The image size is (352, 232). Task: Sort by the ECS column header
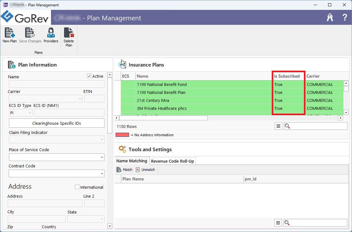(x=128, y=76)
